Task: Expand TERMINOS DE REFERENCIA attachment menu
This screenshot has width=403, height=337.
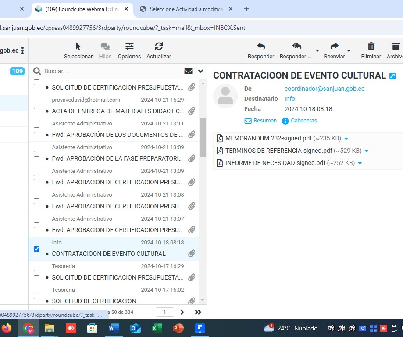Action: pos(367,151)
